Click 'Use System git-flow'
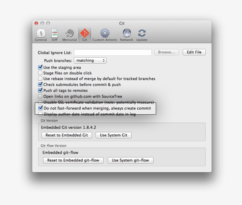 pyautogui.click(x=130, y=160)
